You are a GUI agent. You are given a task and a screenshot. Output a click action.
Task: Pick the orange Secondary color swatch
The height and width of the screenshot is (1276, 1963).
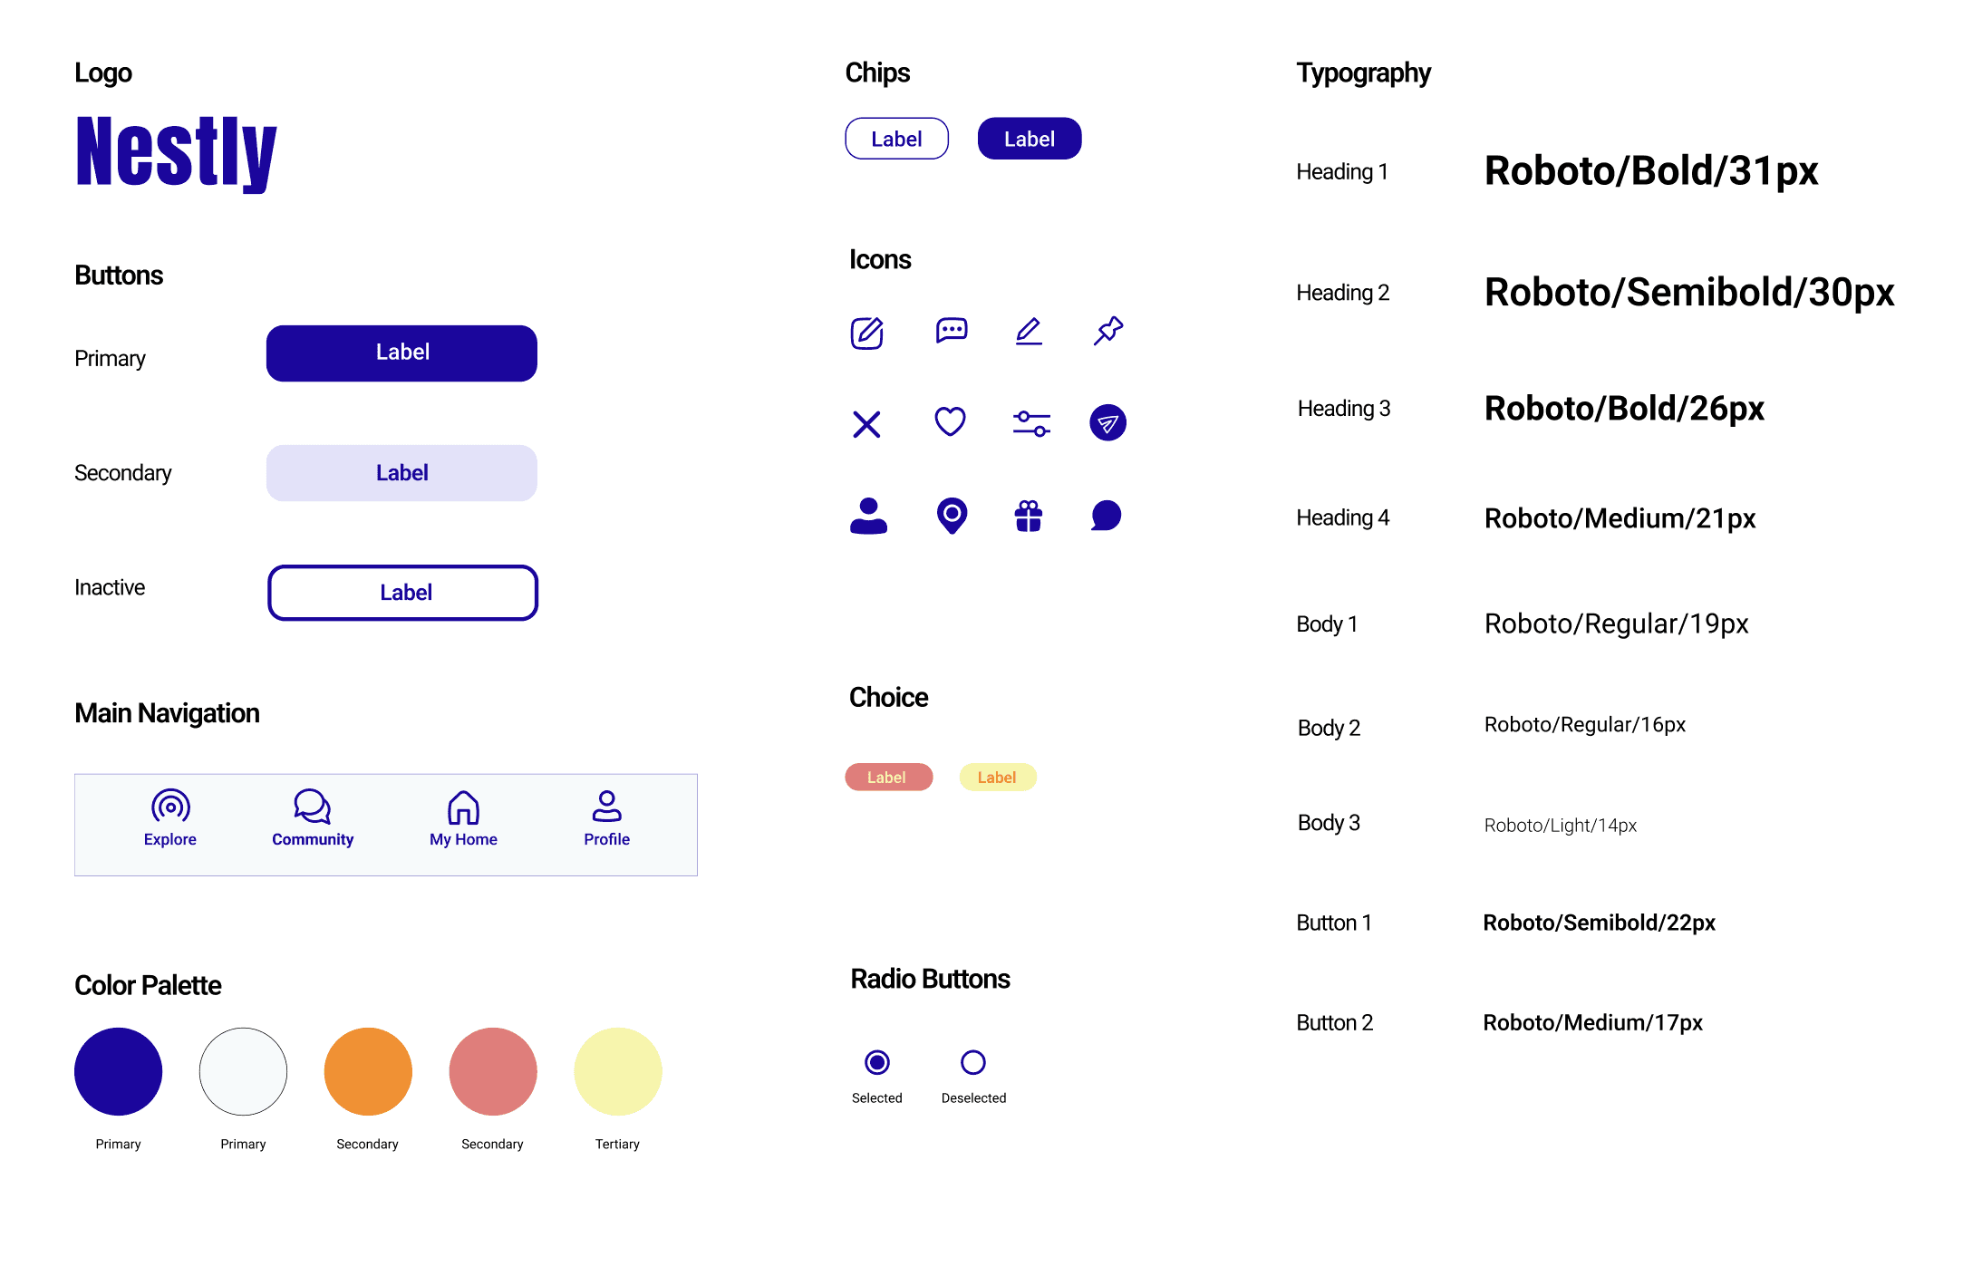coord(368,1071)
